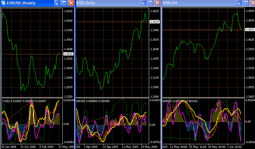Click the 3 Apr 2009 date label
The width and height of the screenshot is (255, 149).
click(x=90, y=147)
